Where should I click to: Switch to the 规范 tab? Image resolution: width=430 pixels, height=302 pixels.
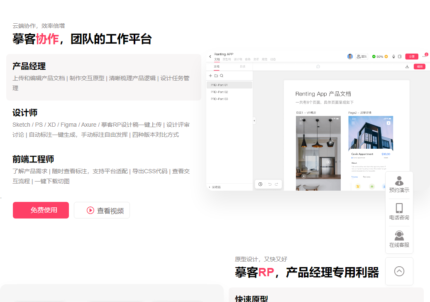click(264, 59)
